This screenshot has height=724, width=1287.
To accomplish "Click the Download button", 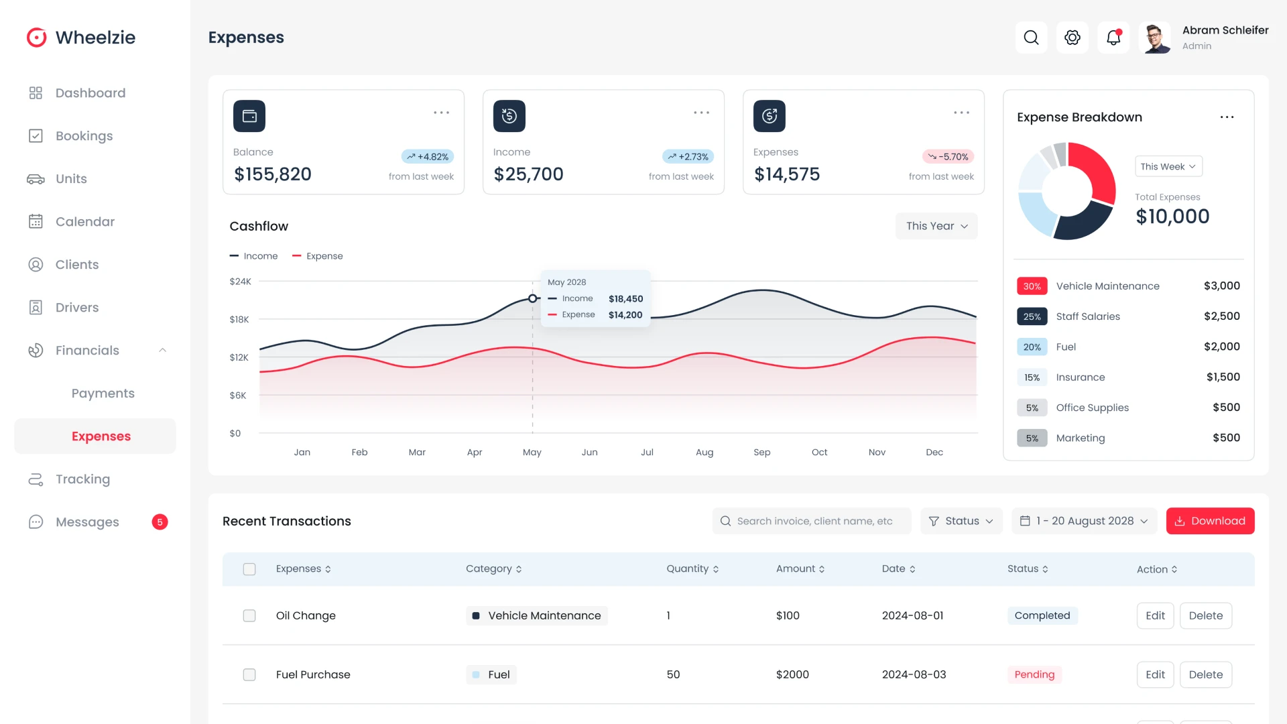I will point(1210,520).
